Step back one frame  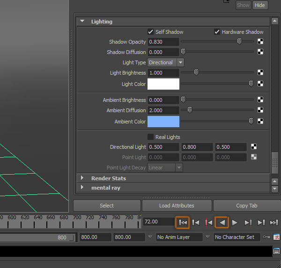click(x=196, y=222)
